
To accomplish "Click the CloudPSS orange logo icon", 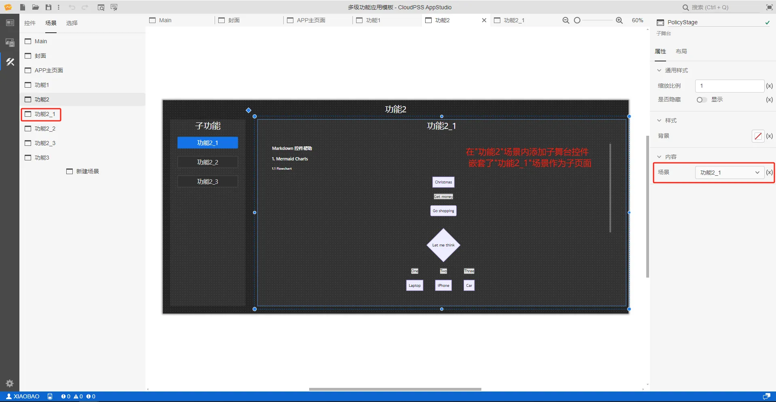I will (x=8, y=7).
